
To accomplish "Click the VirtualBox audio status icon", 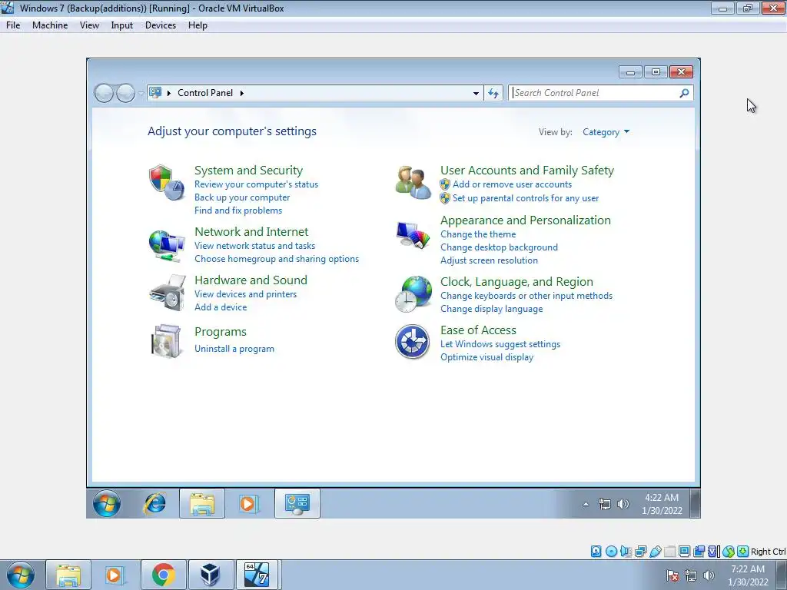I will [626, 552].
